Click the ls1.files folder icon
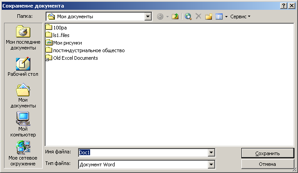This screenshot has width=298, height=173. [49, 35]
